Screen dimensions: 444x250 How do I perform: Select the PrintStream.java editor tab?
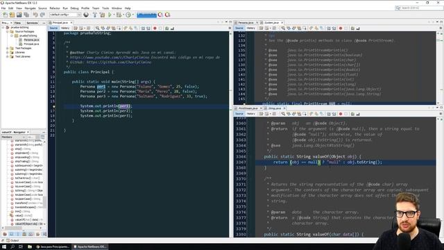[x=248, y=108]
